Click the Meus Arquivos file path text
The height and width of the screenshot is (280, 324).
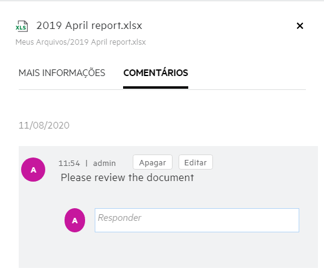tap(81, 42)
